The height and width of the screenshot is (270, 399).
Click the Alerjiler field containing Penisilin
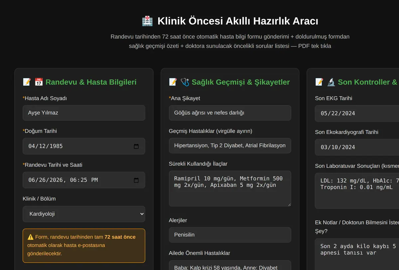tap(230, 235)
